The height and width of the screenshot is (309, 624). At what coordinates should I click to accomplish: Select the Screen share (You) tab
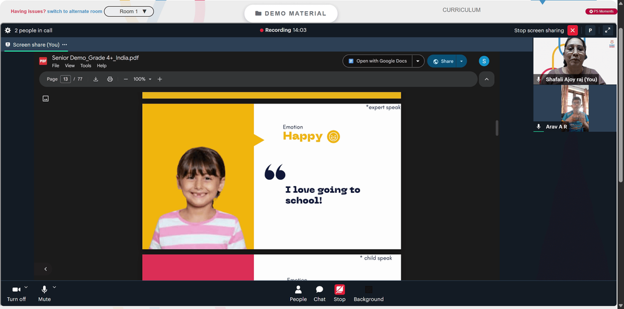point(36,44)
